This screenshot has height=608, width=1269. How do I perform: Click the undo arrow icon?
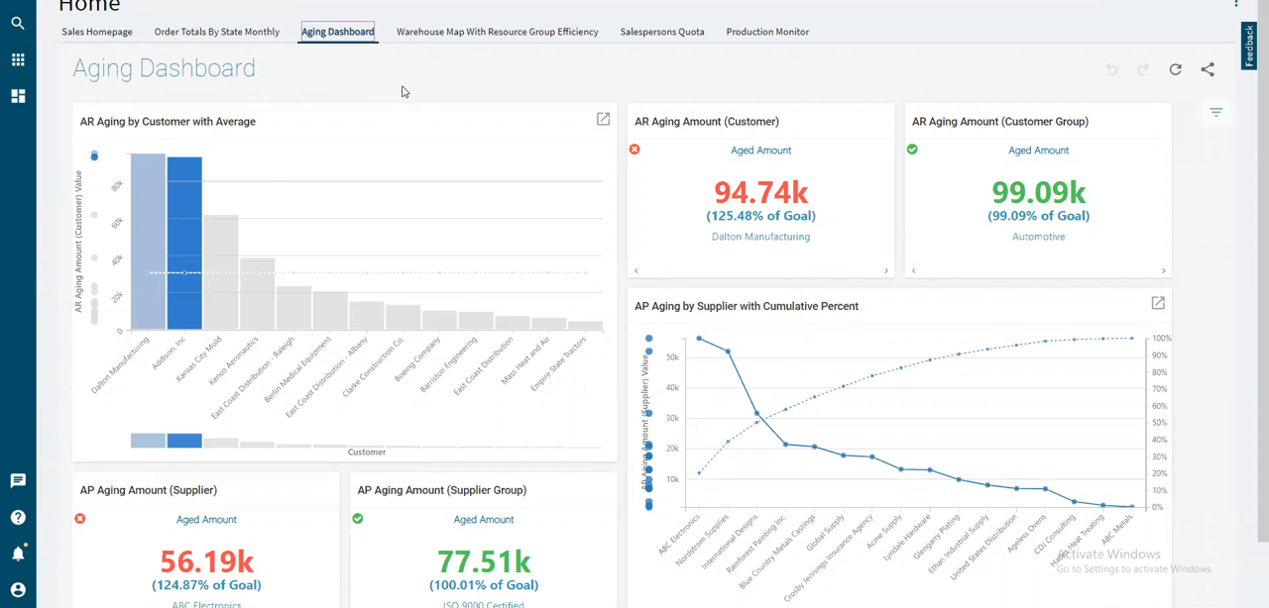click(1111, 69)
